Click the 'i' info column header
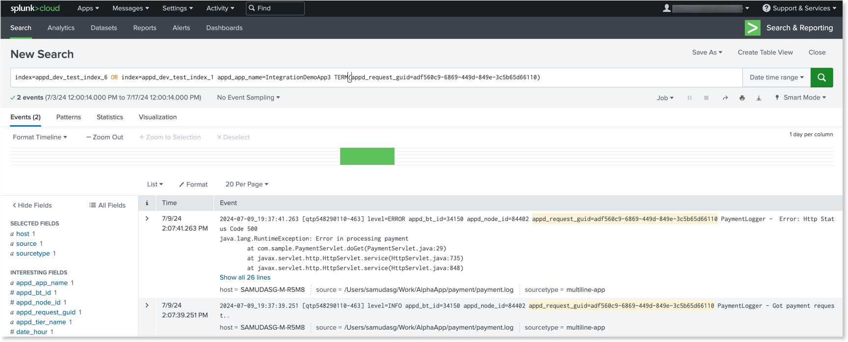Viewport: 848px width, 342px height. pos(147,203)
